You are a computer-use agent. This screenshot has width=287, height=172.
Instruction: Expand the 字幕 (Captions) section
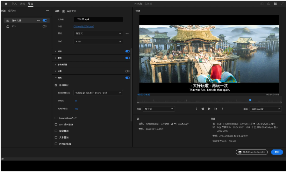(x=55, y=71)
